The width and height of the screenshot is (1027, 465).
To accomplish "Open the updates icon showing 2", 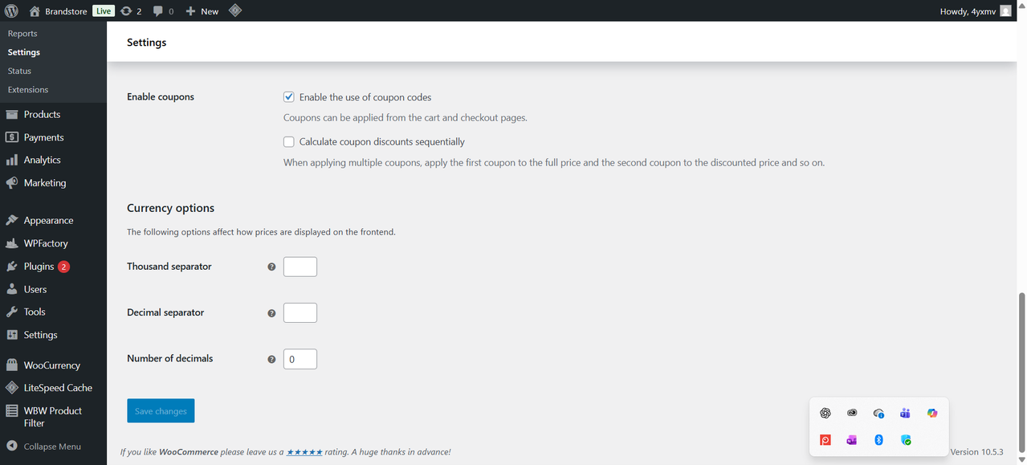I will (130, 11).
